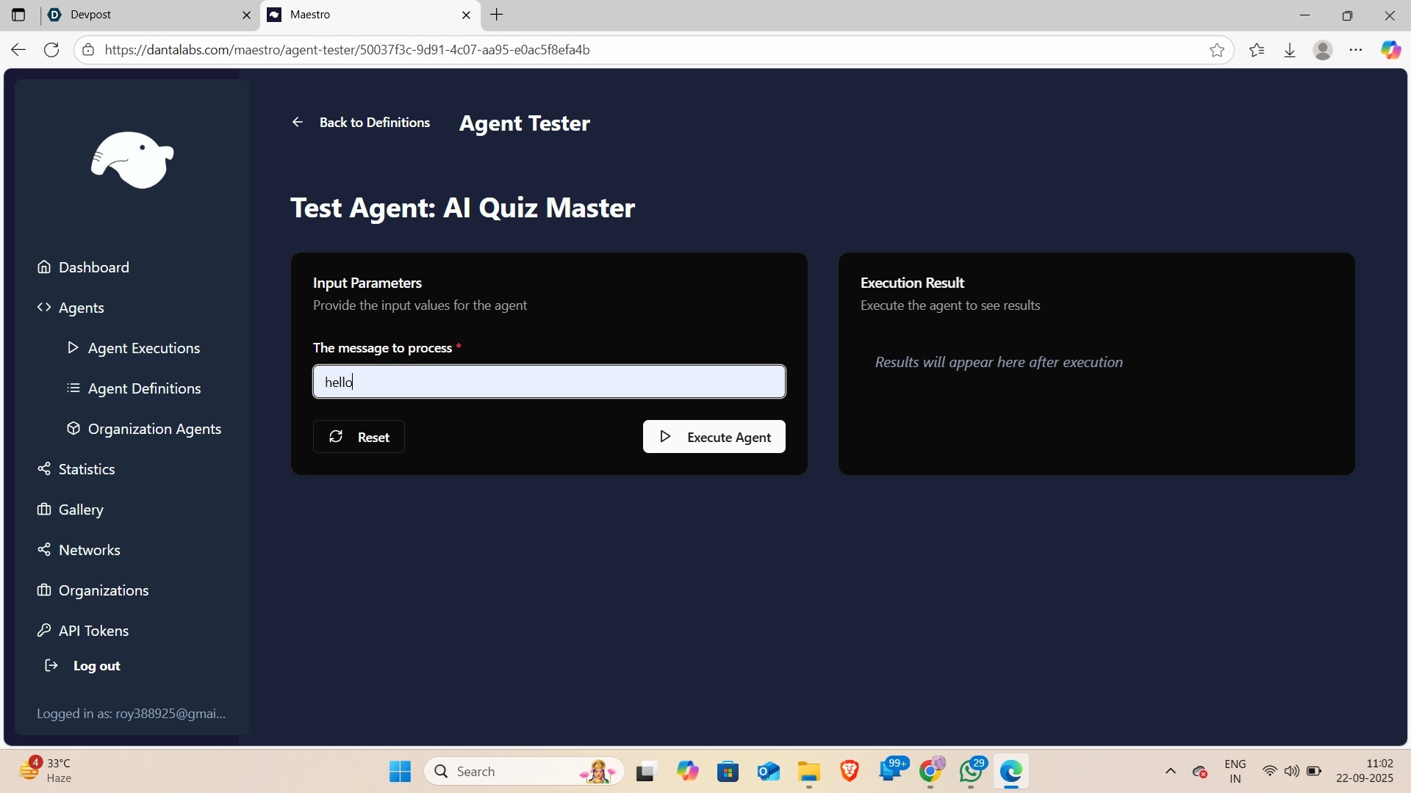Collapse the Agents section in sidebar
The height and width of the screenshot is (793, 1411).
[81, 308]
